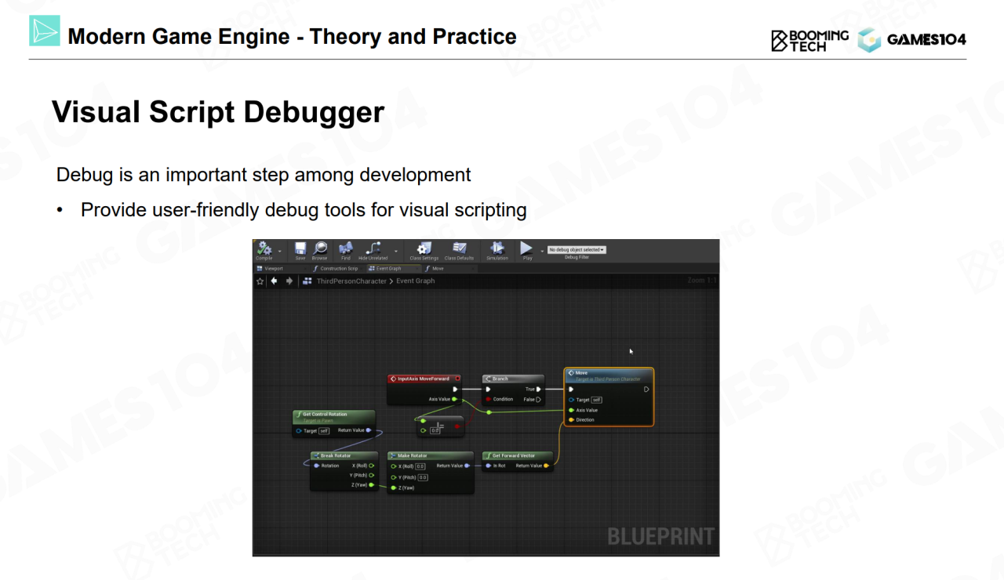Click the Compile toolbar icon
1004x580 pixels.
[x=264, y=249]
